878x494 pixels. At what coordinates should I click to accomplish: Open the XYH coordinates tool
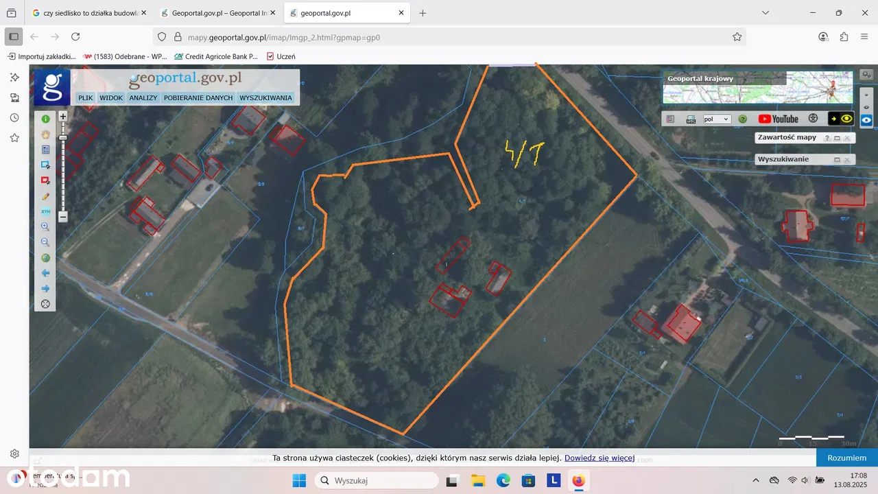[46, 211]
